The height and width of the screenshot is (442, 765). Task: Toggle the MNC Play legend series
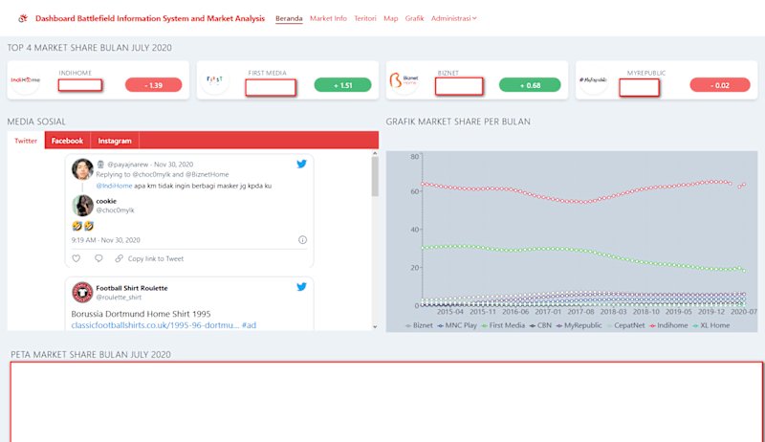457,325
